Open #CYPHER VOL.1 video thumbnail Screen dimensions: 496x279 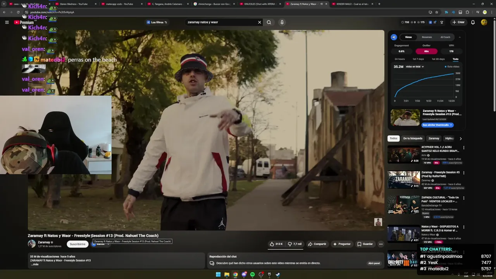403,154
